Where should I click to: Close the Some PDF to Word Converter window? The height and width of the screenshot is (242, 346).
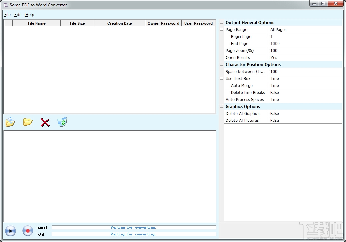[336, 4]
